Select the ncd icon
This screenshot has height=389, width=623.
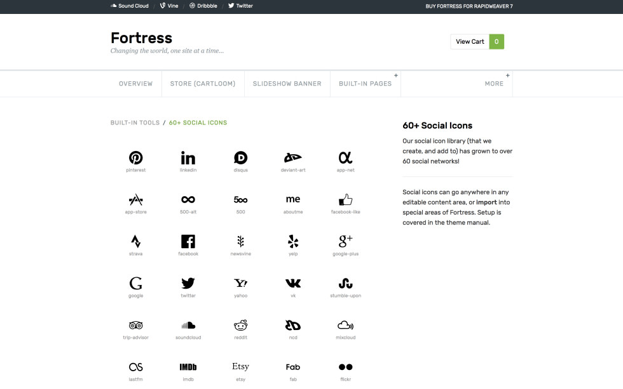pyautogui.click(x=293, y=325)
